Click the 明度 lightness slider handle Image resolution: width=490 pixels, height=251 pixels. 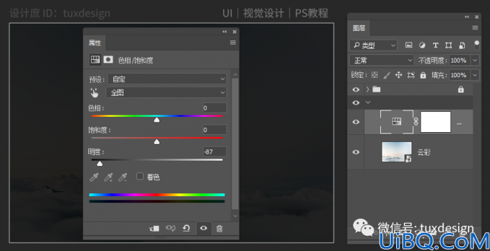pyautogui.click(x=99, y=163)
